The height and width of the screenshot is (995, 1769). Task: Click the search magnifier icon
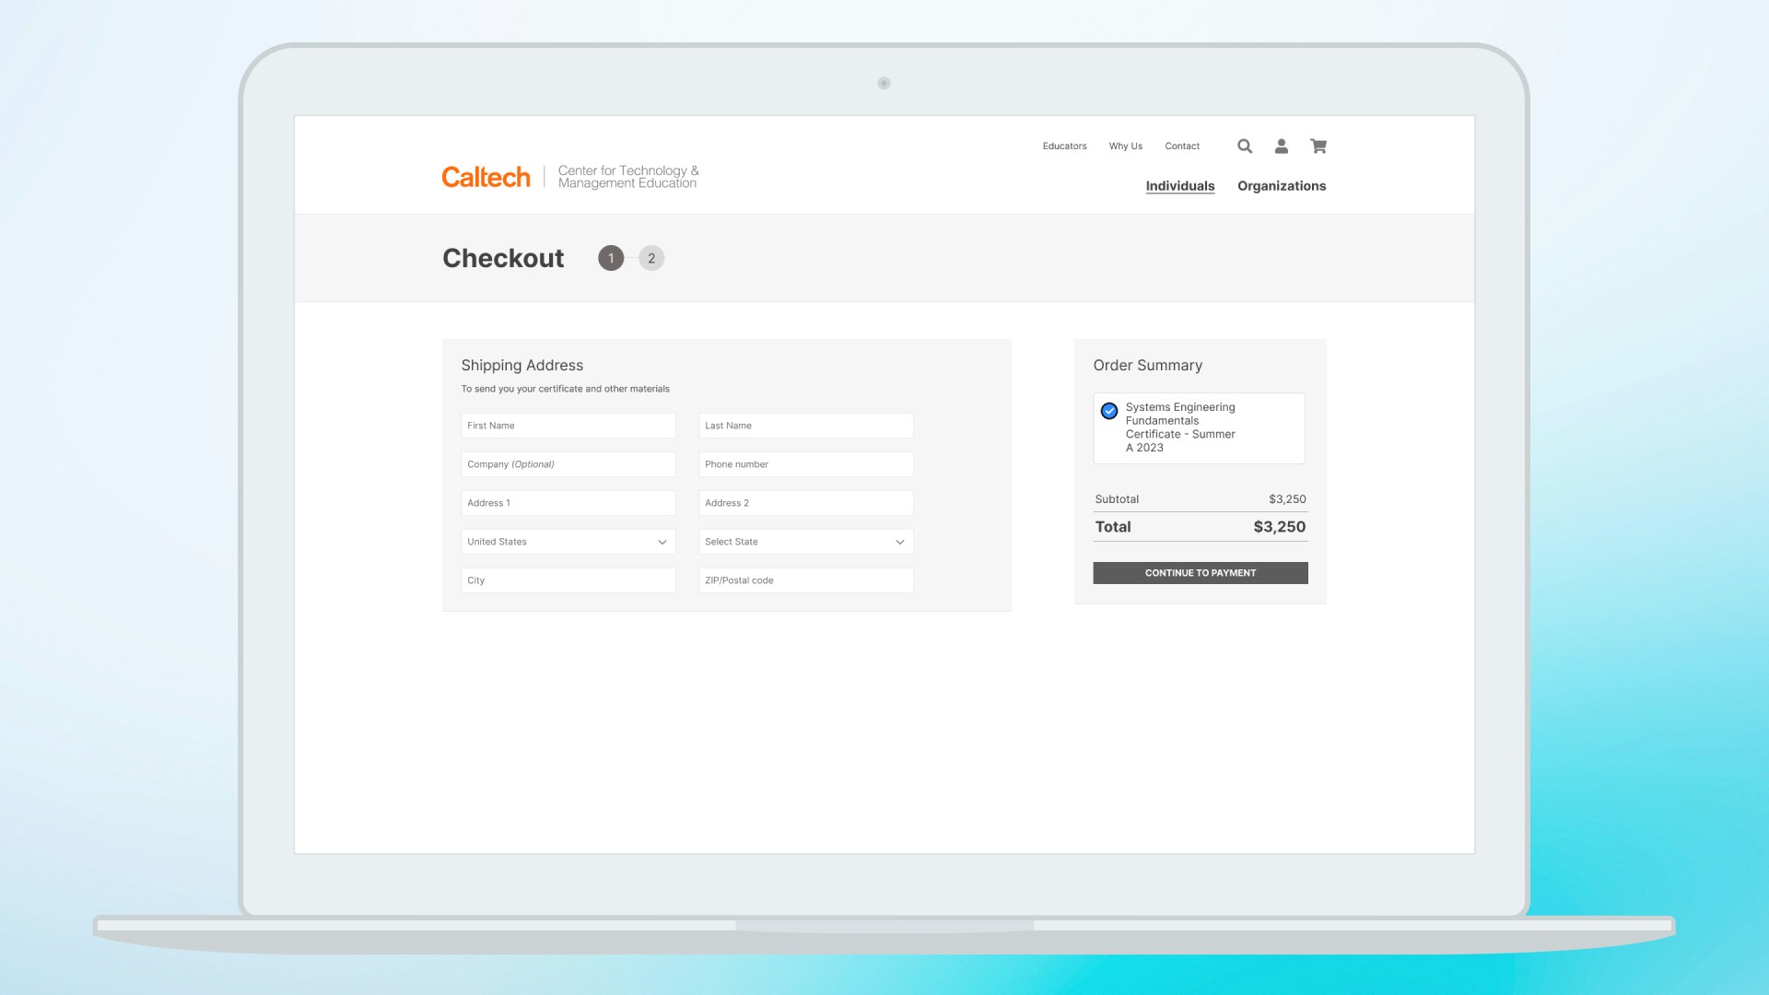(1245, 146)
